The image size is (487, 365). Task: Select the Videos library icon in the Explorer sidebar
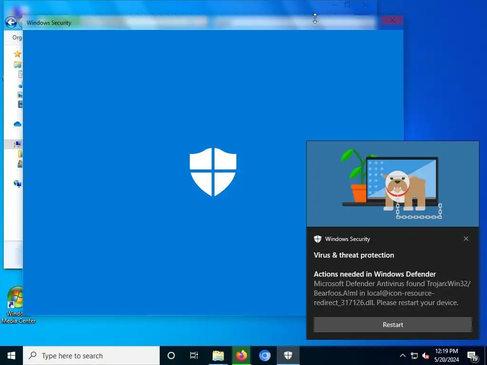pyautogui.click(x=20, y=104)
